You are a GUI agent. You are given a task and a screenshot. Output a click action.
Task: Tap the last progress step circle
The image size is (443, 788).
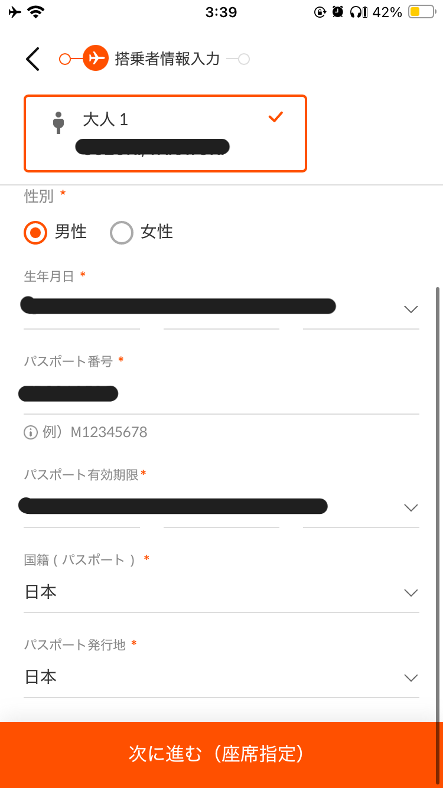coord(244,58)
